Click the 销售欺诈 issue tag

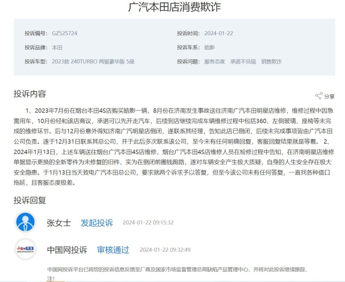[271, 61]
